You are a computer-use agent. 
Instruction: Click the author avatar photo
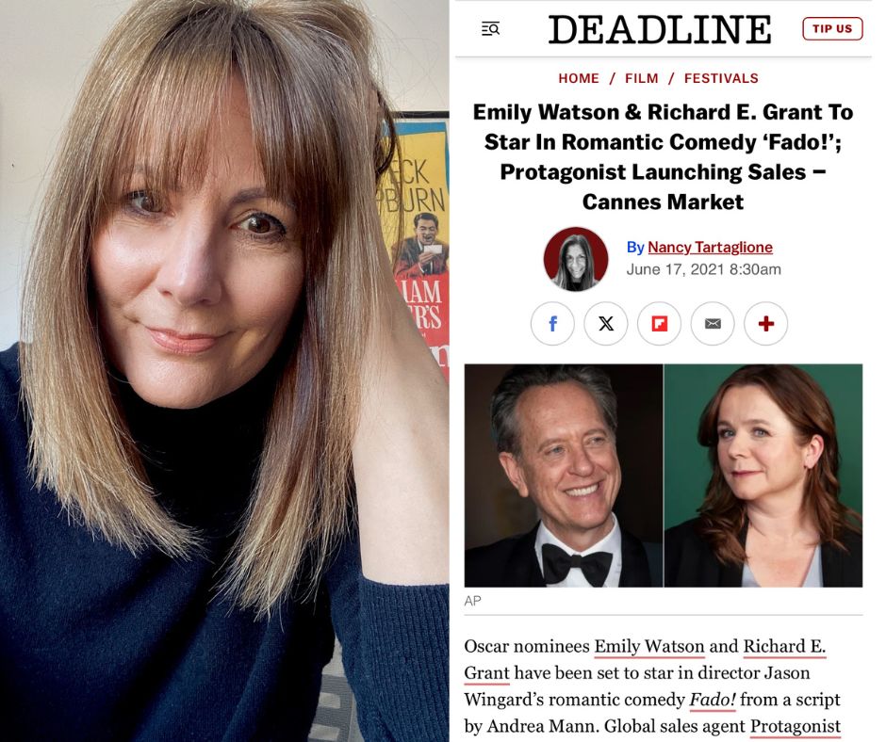[x=575, y=259]
